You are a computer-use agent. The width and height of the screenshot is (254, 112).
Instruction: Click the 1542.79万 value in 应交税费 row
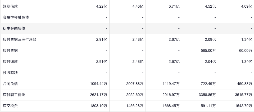[x=244, y=106]
